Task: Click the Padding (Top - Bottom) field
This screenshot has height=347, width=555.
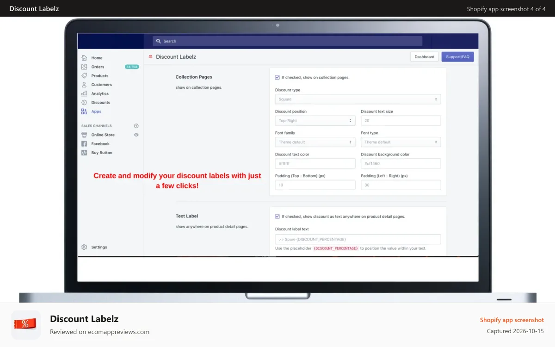Action: point(315,185)
